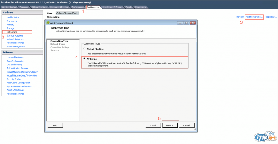Open Security Profile settings
Image resolution: width=278 pixels, height=144 pixels.
(x=14, y=79)
